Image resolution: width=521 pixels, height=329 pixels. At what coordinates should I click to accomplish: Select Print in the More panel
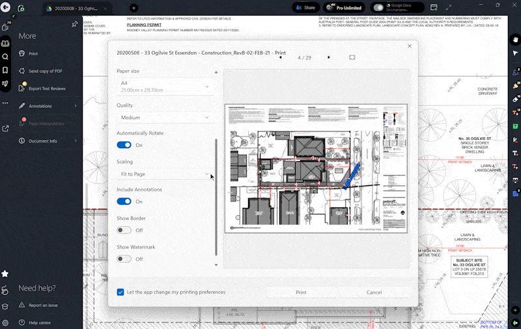tap(33, 53)
